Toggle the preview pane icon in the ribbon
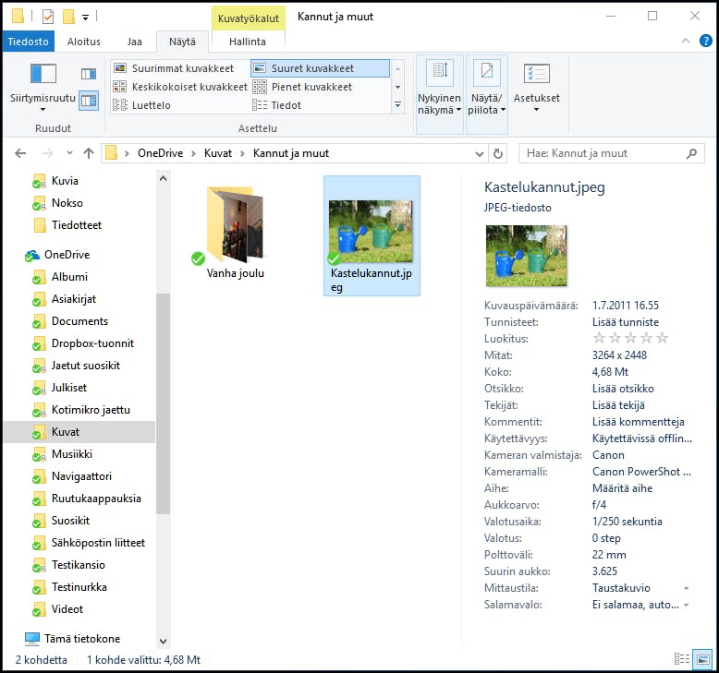 [x=89, y=74]
